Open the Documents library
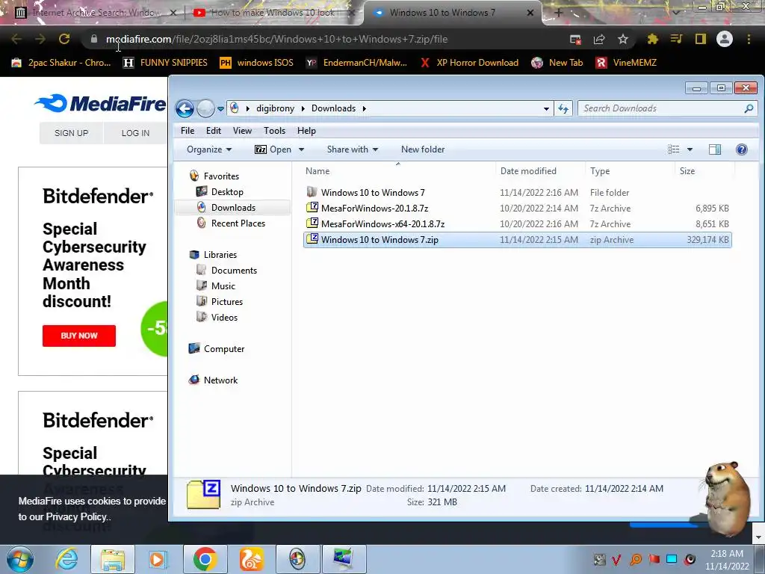 click(x=234, y=271)
